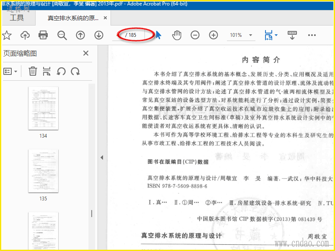Select the page 134 thumbnail
The height and width of the screenshot is (251, 335).
44,108
